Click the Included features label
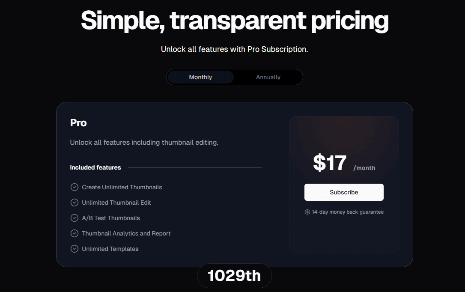465x292 pixels. (x=95, y=167)
